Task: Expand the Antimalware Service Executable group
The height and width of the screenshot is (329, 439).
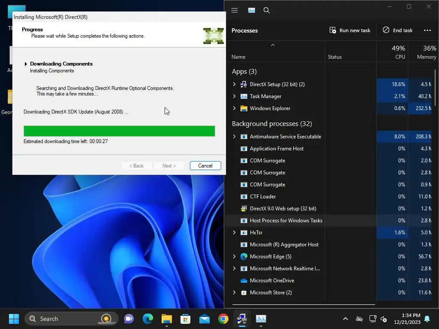Action: click(235, 137)
